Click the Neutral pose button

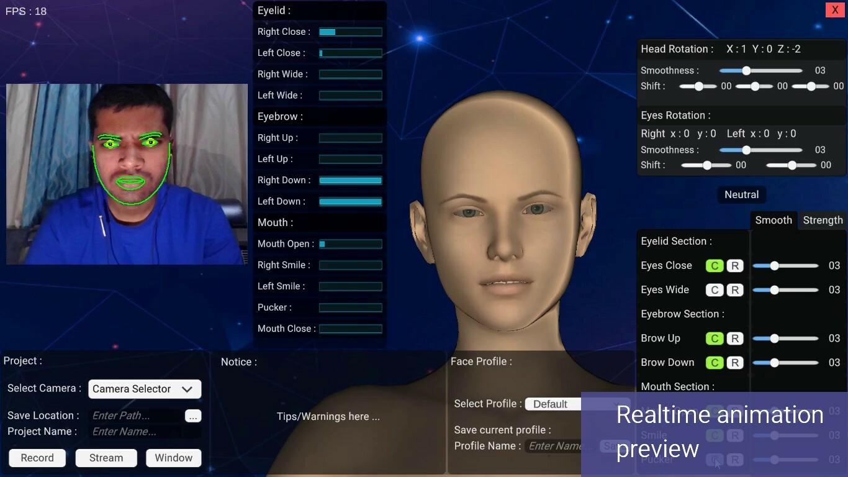coord(741,194)
